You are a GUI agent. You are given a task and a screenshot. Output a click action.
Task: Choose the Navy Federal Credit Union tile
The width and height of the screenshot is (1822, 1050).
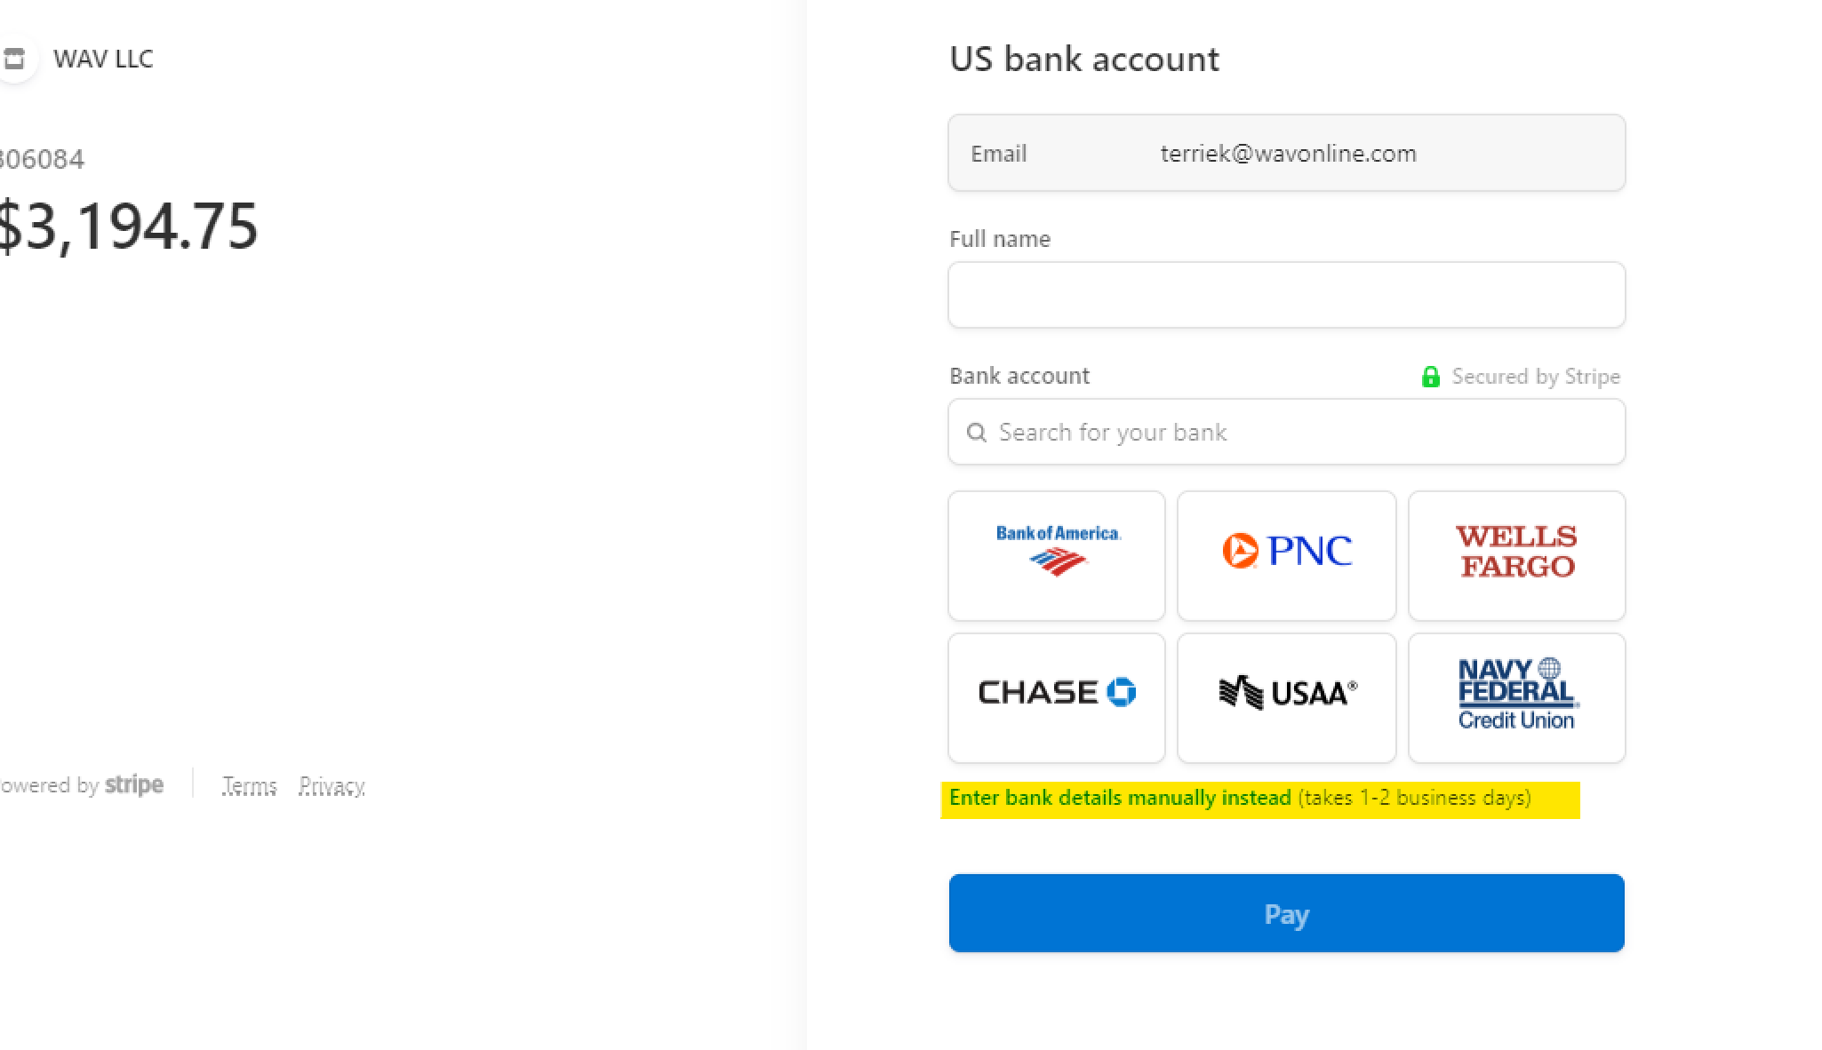coord(1516,697)
